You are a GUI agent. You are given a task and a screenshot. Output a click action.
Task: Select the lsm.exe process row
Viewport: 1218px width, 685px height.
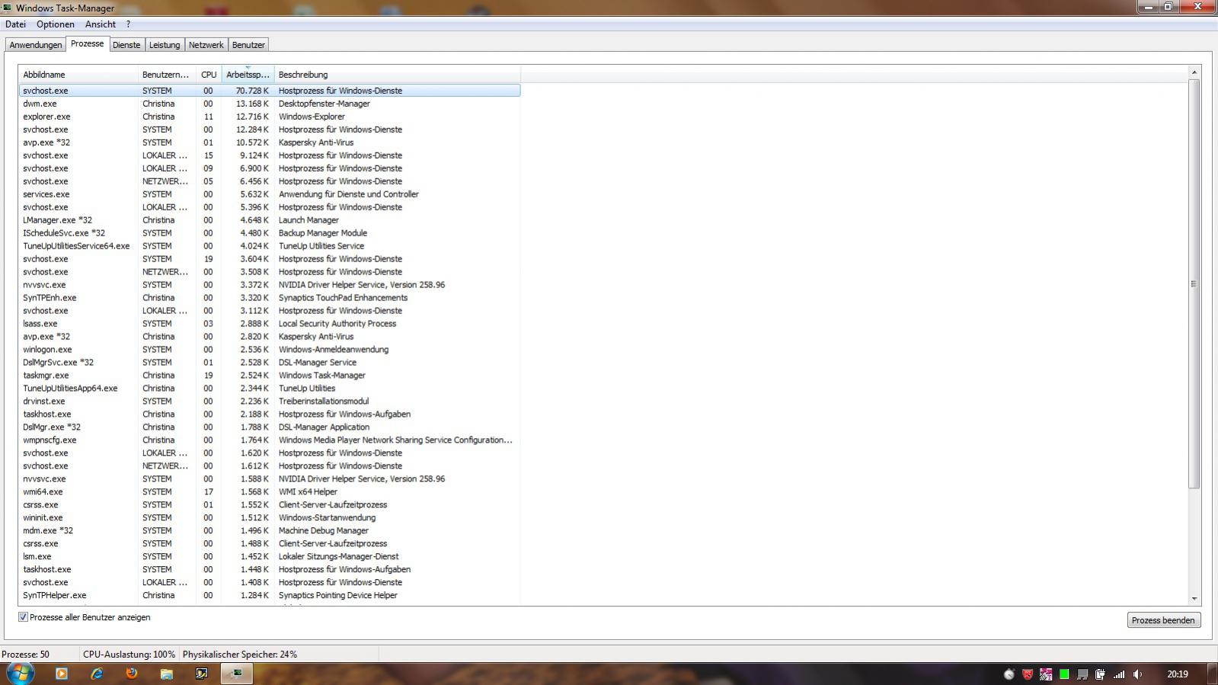(269, 557)
